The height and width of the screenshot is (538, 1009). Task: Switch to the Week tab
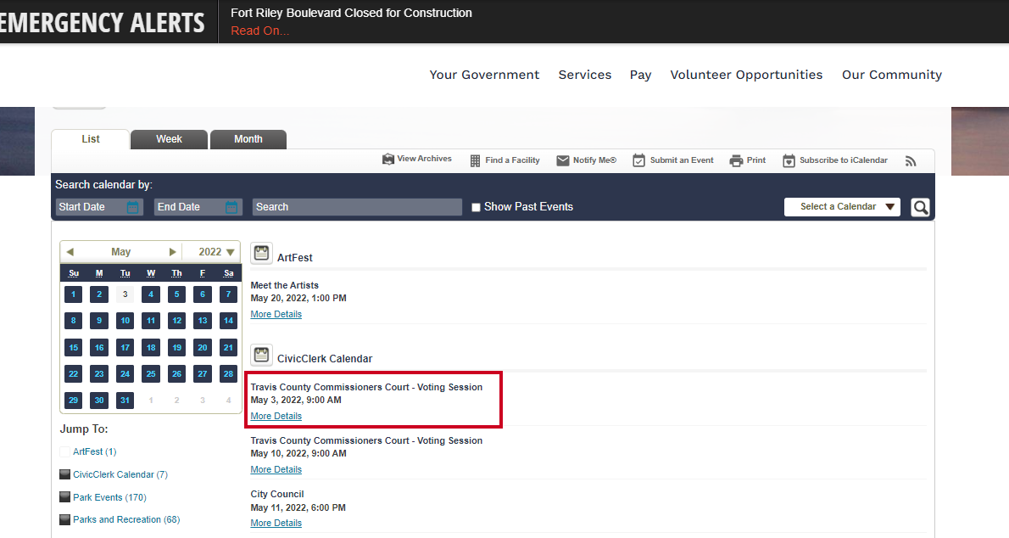point(170,139)
